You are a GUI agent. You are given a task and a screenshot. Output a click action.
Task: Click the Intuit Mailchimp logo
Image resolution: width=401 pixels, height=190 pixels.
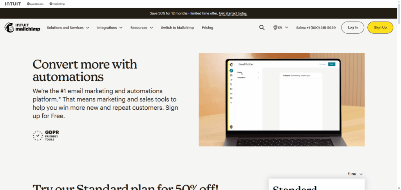pyautogui.click(x=22, y=27)
